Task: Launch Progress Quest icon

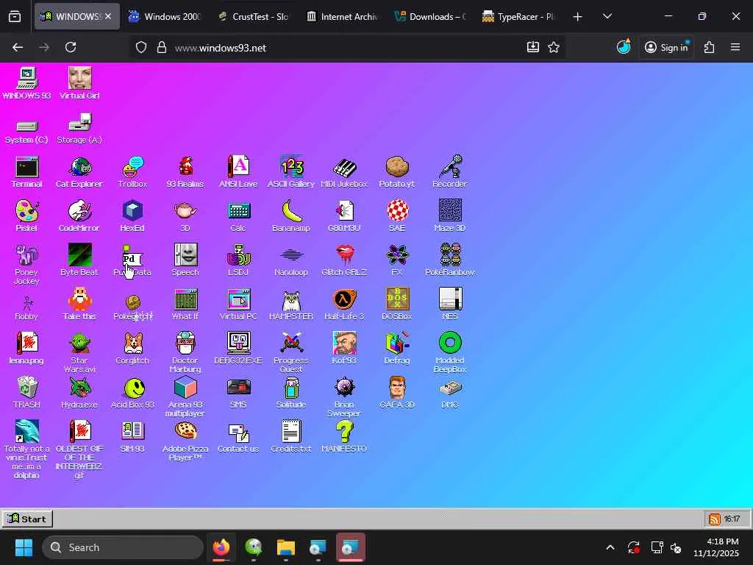Action: point(291,352)
